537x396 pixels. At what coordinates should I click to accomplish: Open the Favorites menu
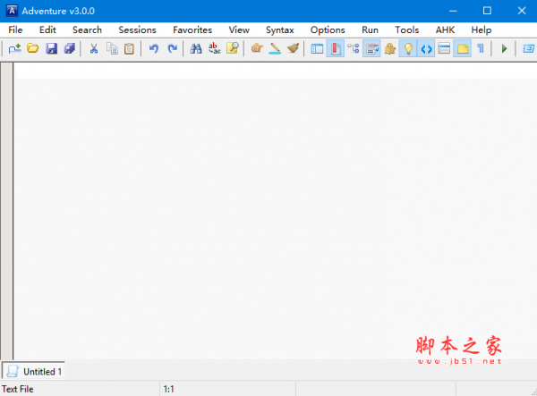click(x=192, y=30)
